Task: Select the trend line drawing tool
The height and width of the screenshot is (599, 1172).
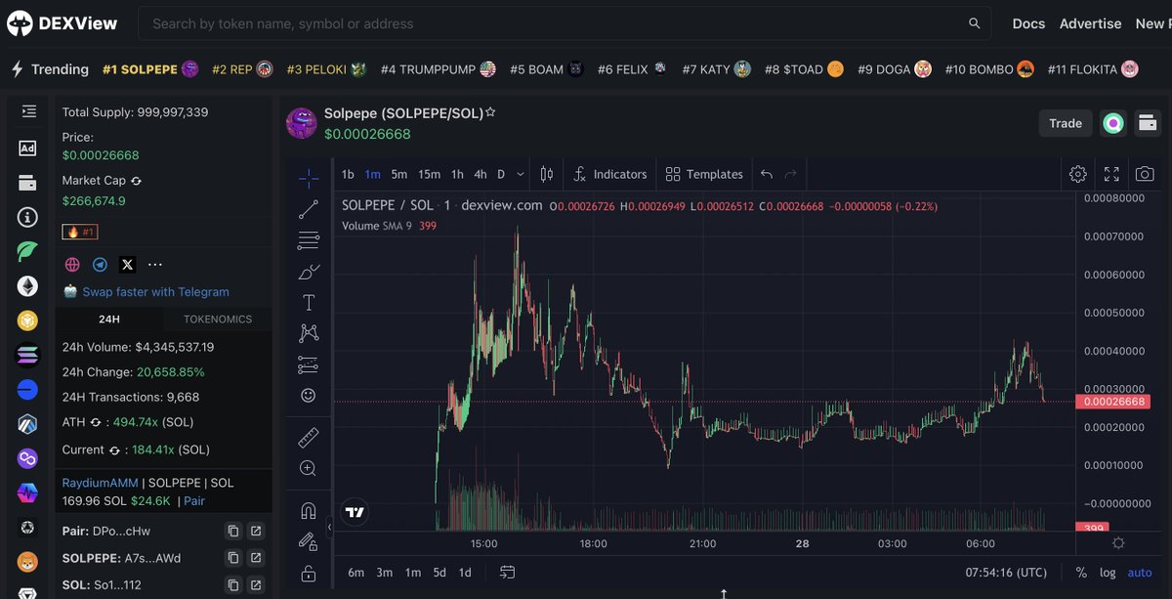Action: pyautogui.click(x=309, y=208)
